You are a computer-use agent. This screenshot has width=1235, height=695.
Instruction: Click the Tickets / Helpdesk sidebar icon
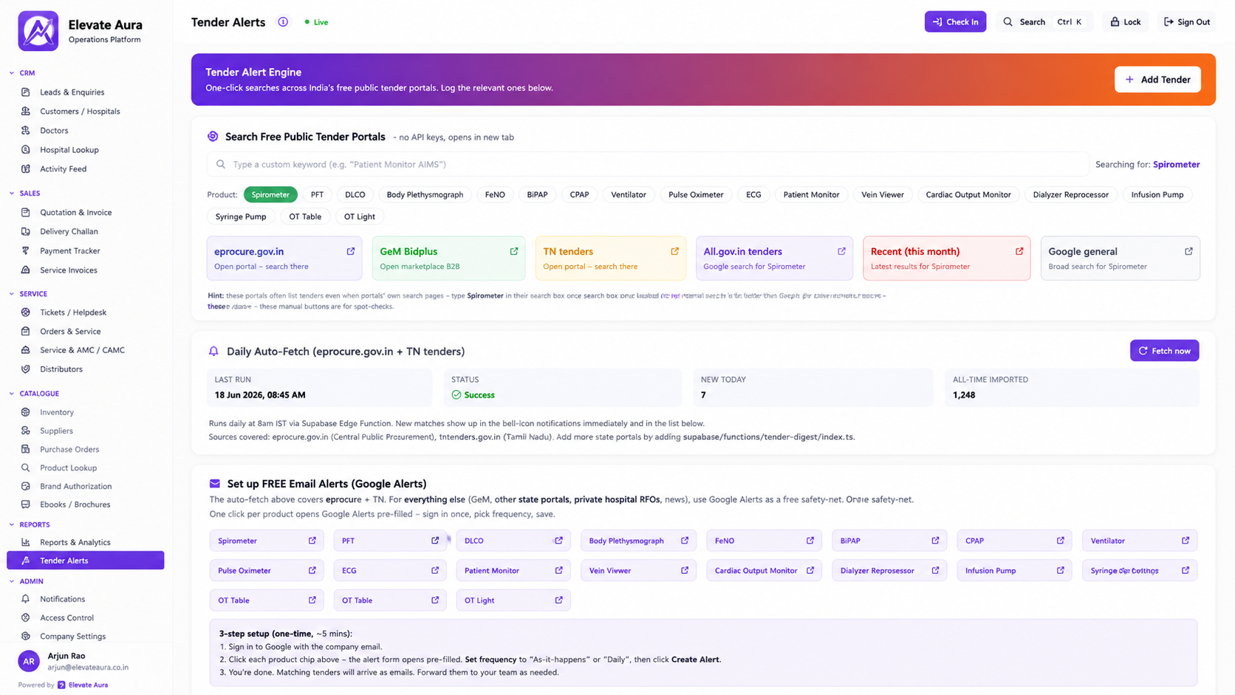(x=26, y=312)
